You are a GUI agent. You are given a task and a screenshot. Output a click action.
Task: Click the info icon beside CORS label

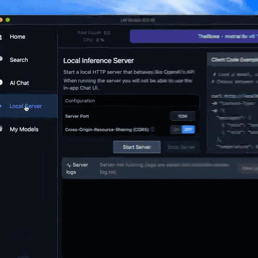point(152,130)
